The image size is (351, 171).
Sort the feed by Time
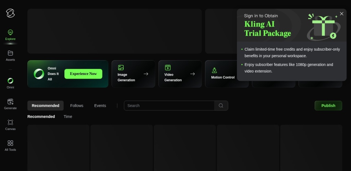click(x=68, y=117)
